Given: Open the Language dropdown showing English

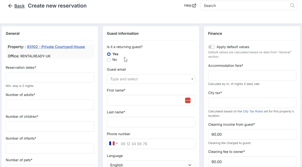Looking at the screenshot, I should click(x=151, y=164).
